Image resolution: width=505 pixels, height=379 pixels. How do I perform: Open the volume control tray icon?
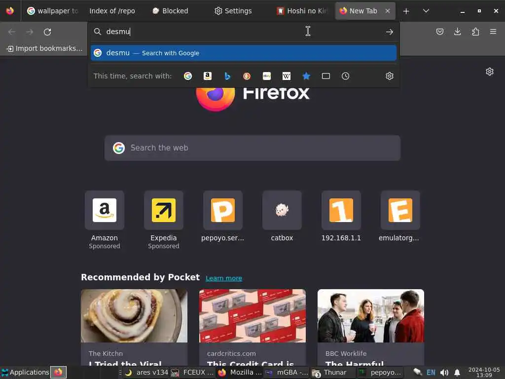(x=444, y=373)
